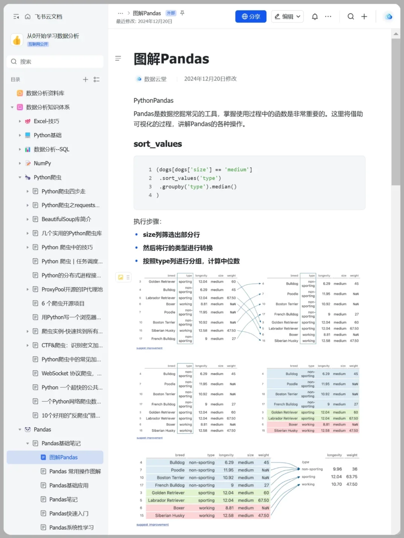Collapse the Pandas section in the sidebar

20,429
